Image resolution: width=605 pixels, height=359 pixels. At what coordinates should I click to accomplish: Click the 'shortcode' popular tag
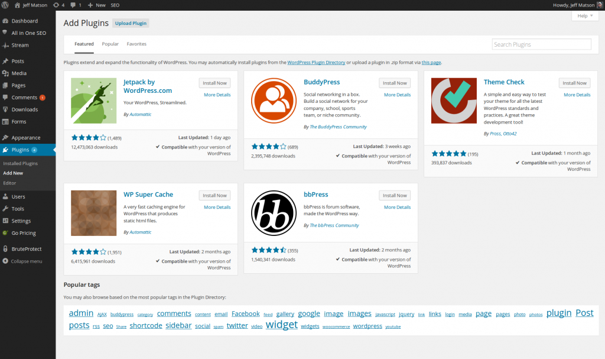click(x=146, y=326)
